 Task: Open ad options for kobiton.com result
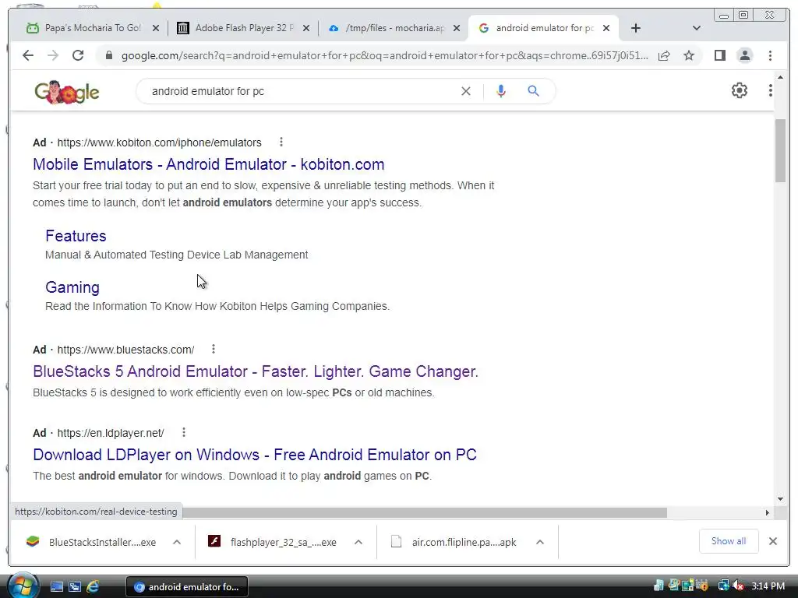click(x=281, y=142)
